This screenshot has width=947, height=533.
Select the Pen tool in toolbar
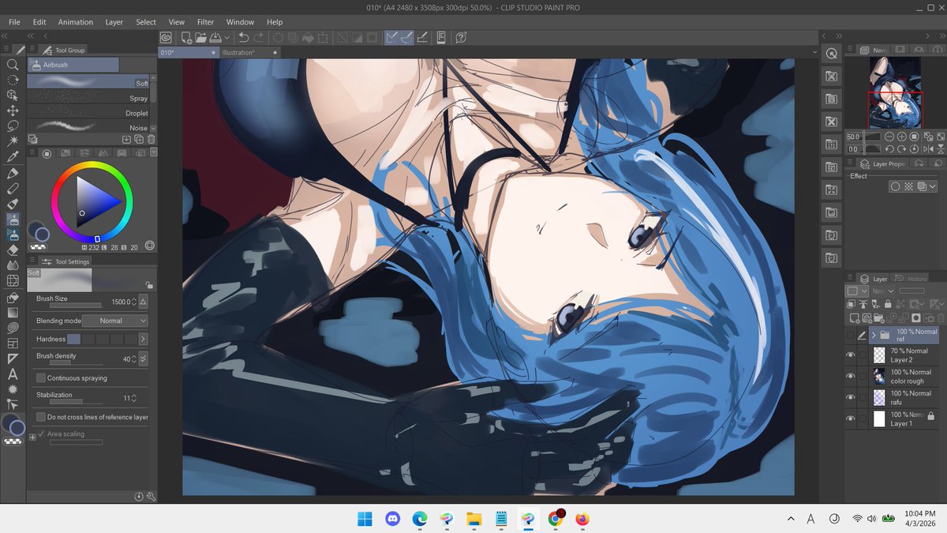(13, 174)
